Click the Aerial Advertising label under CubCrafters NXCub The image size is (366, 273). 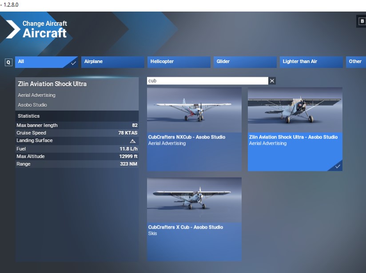click(167, 143)
